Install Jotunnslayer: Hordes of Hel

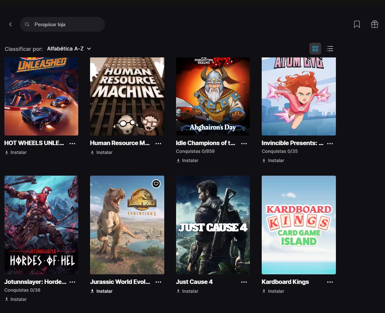[16, 299]
